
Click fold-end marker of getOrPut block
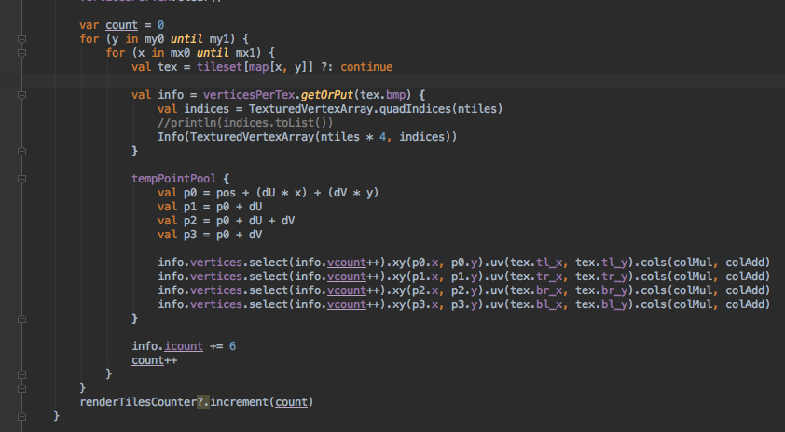(21, 150)
